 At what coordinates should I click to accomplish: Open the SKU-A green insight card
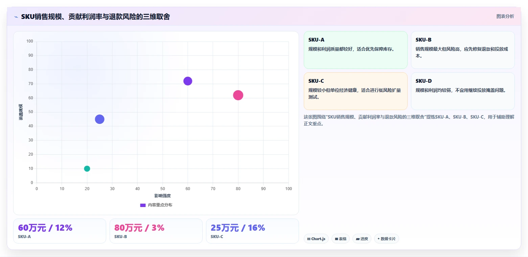click(355, 50)
